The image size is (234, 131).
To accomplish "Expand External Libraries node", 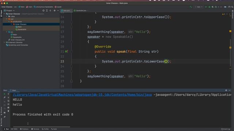I will [x=4, y=42].
